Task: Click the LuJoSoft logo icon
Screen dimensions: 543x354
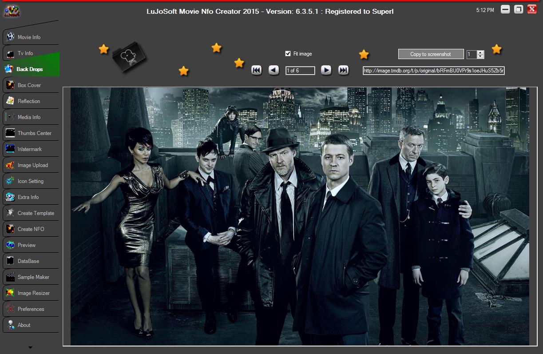Action: point(12,11)
